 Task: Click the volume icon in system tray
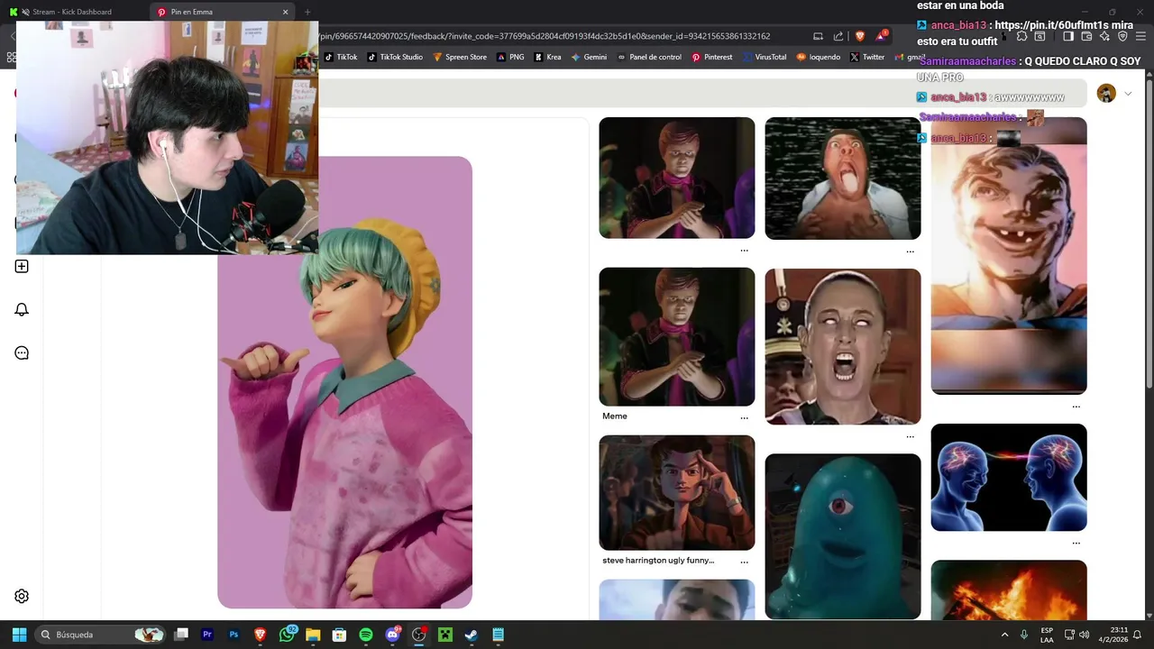(1085, 635)
